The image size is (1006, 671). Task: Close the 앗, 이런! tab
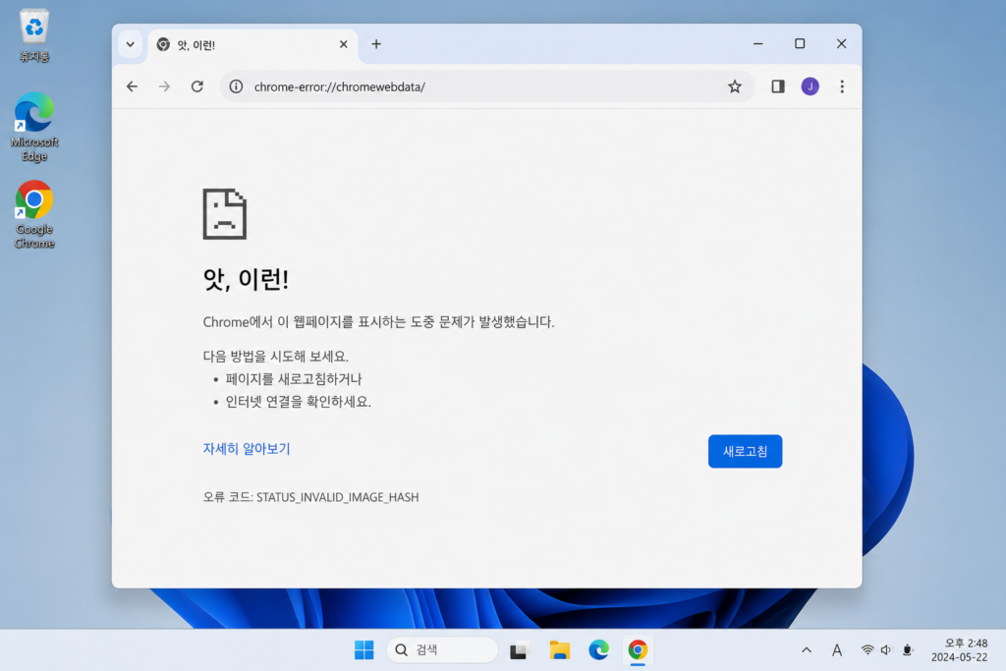[343, 44]
